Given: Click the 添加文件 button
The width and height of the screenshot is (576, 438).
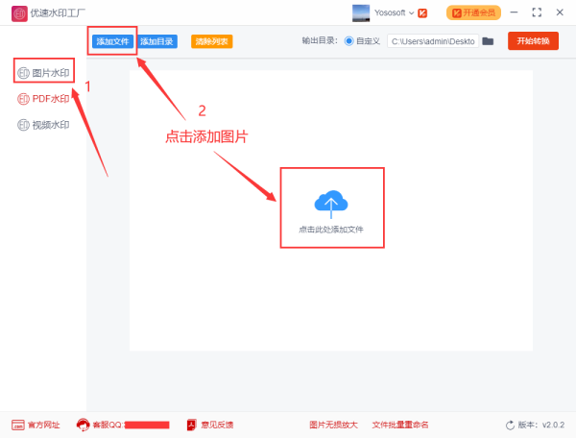Looking at the screenshot, I should point(112,41).
